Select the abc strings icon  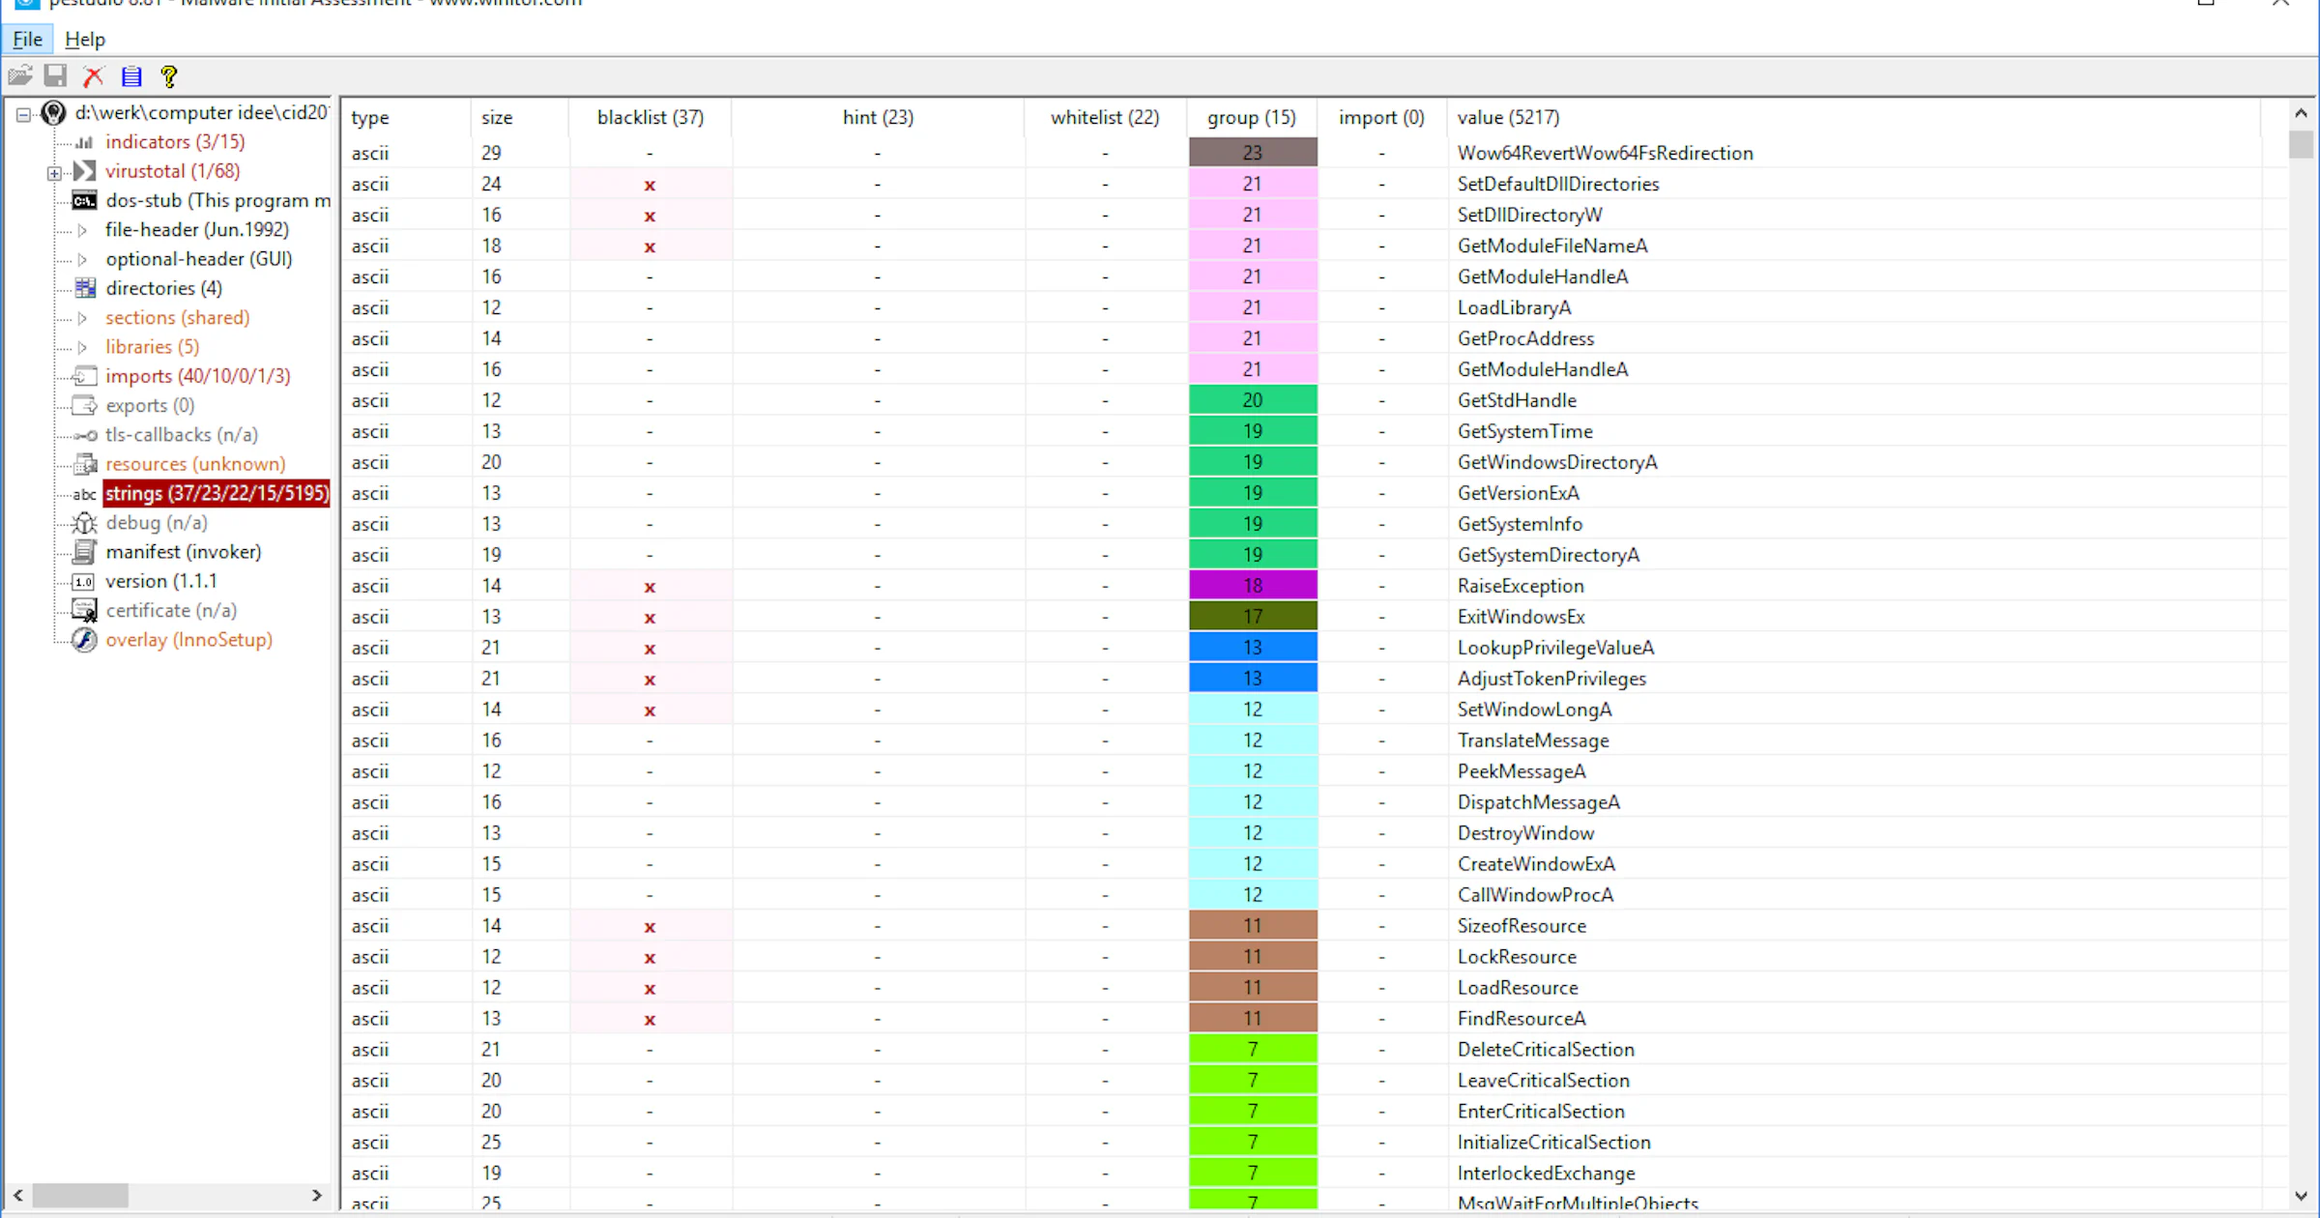tap(84, 494)
